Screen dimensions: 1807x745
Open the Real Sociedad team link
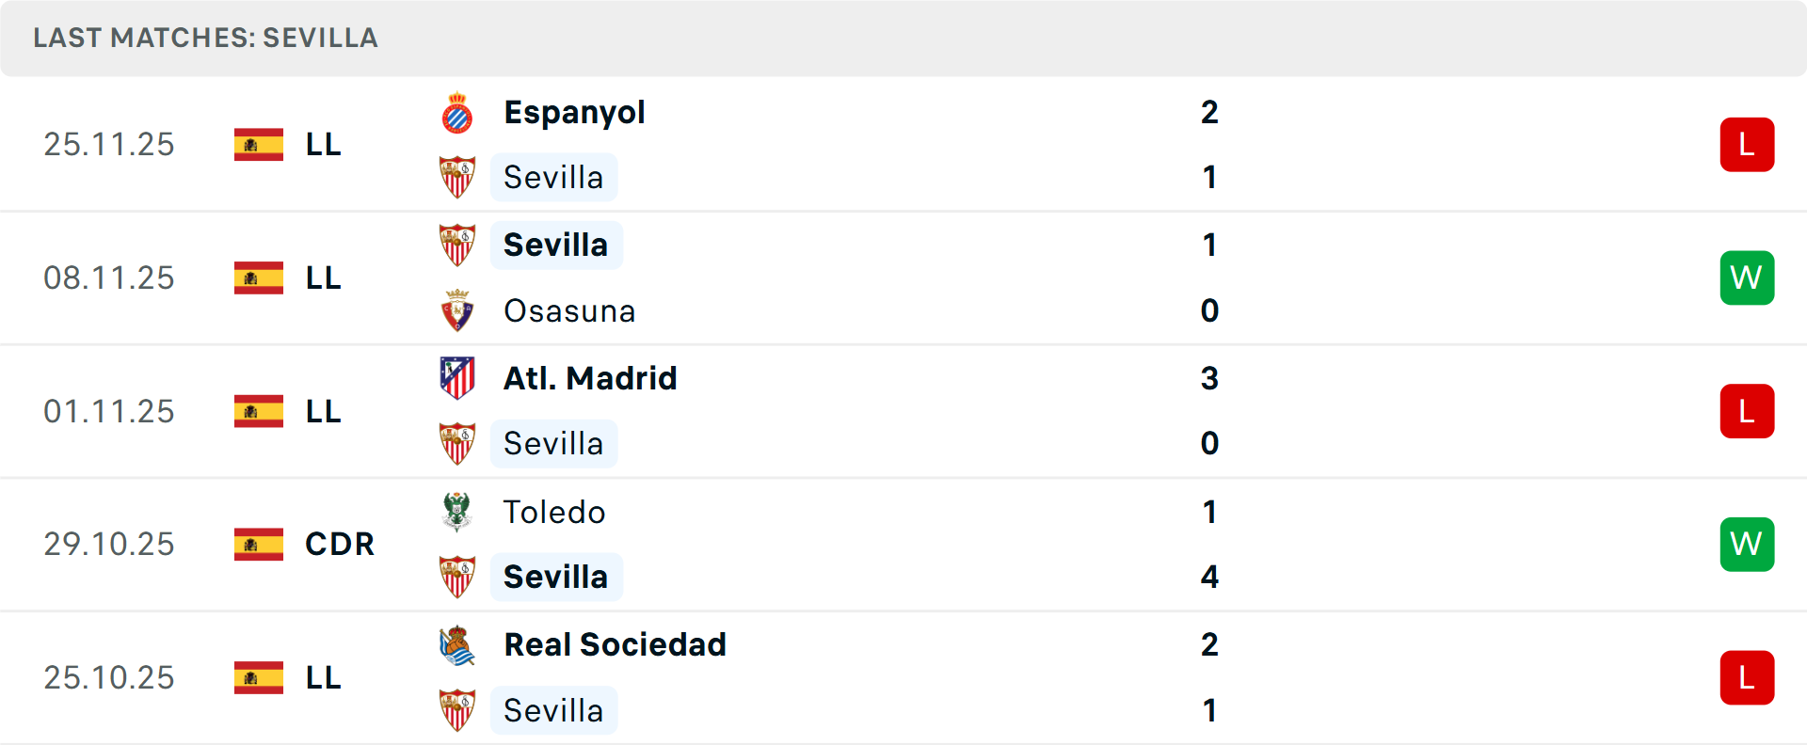(x=615, y=645)
